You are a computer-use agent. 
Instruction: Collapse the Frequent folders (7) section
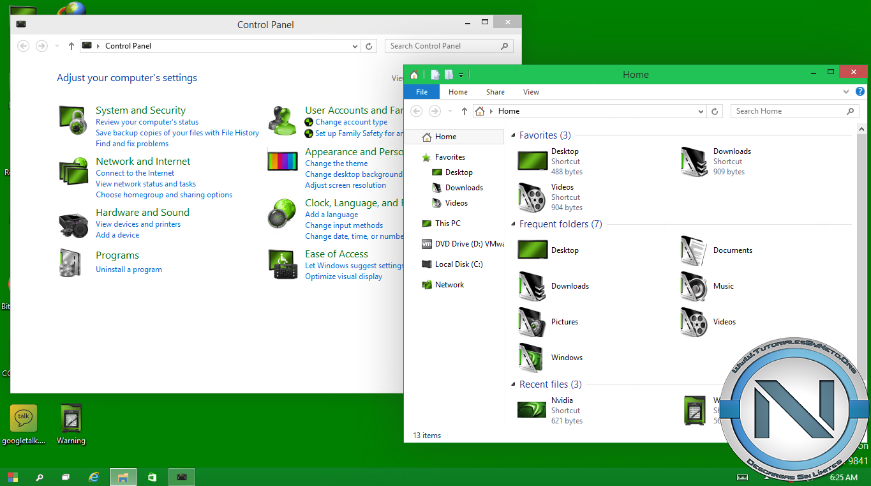513,224
